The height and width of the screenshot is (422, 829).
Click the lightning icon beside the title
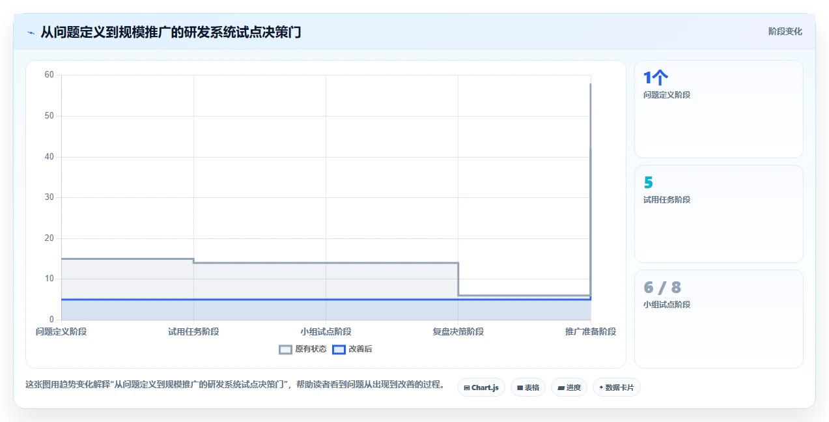[x=31, y=32]
